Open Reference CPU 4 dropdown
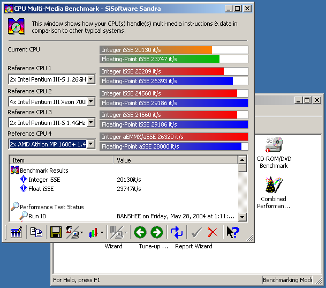Viewport: 326px width, 288px height. (x=91, y=144)
